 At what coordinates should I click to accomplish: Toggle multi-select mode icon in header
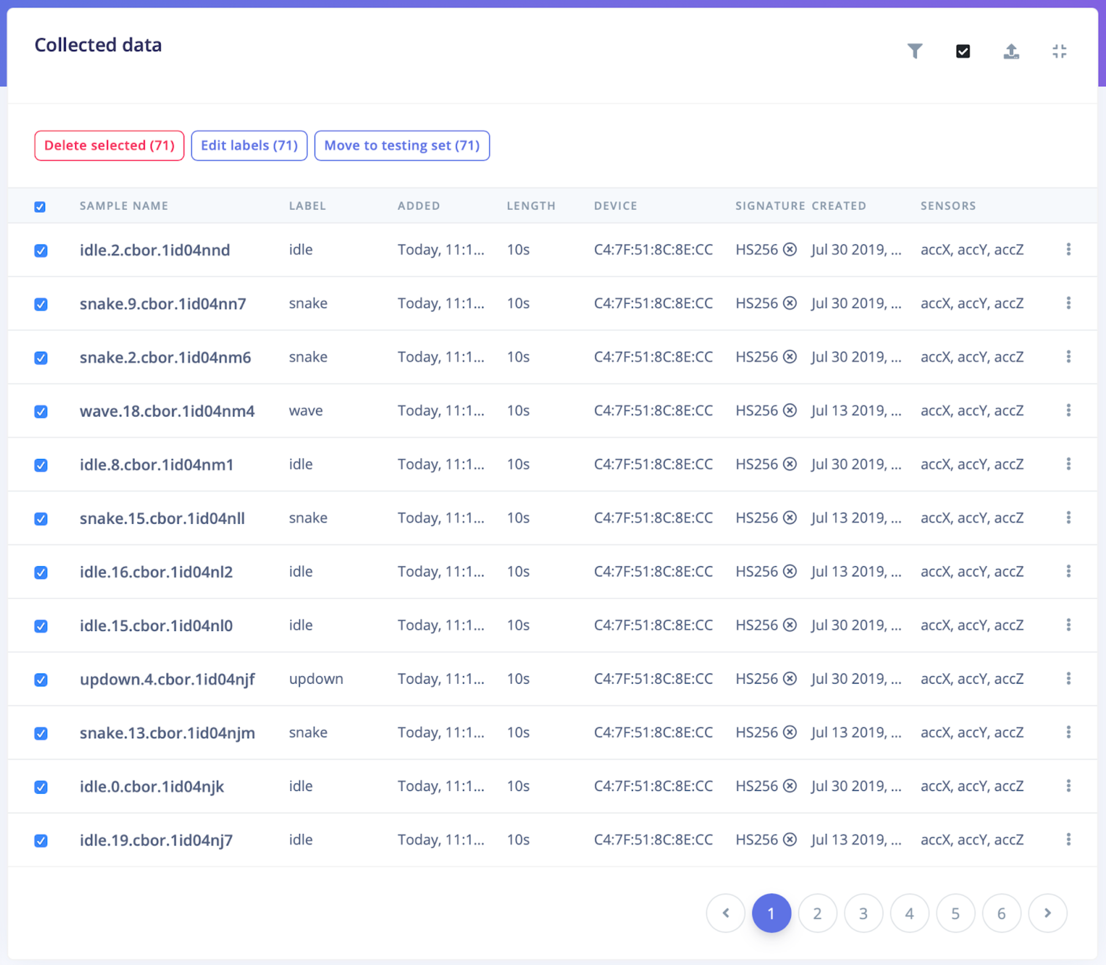[x=963, y=51]
